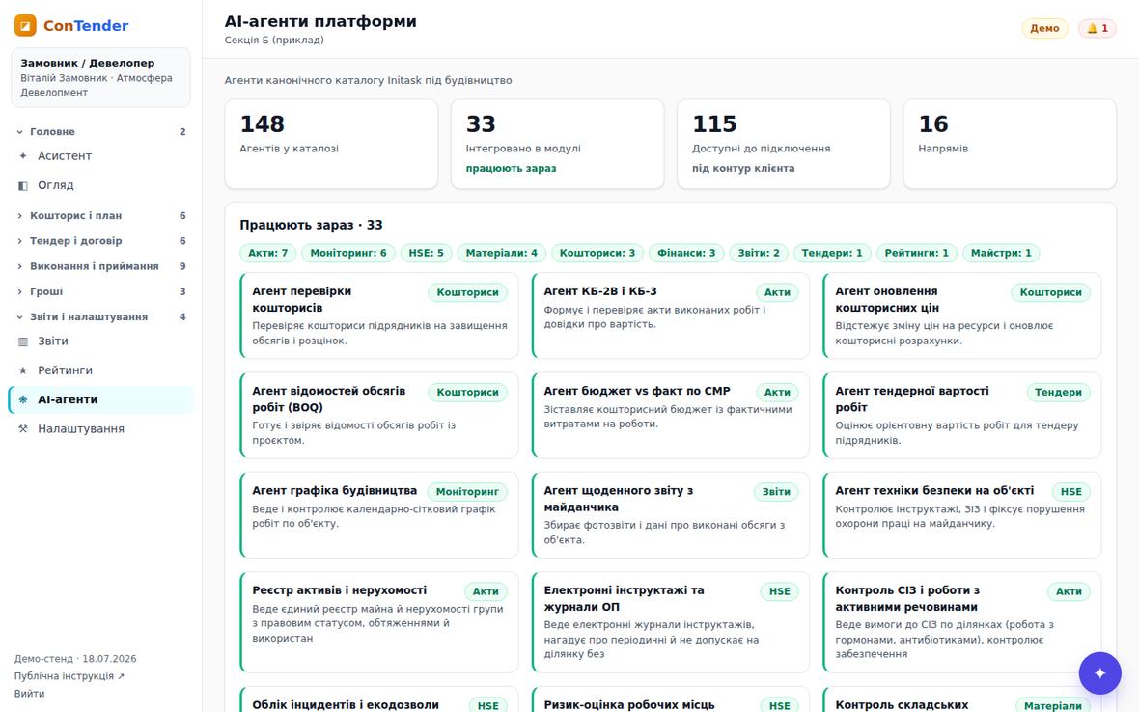Open Агент відомостей обсягів робіт (BOQ) card
The image size is (1139, 712).
[379, 415]
